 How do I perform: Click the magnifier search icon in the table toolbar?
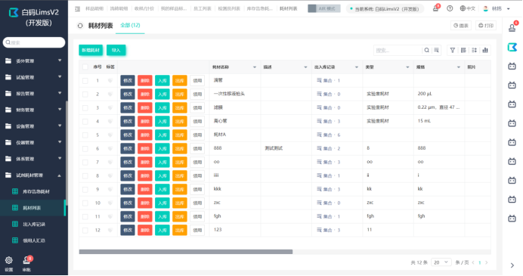point(426,51)
